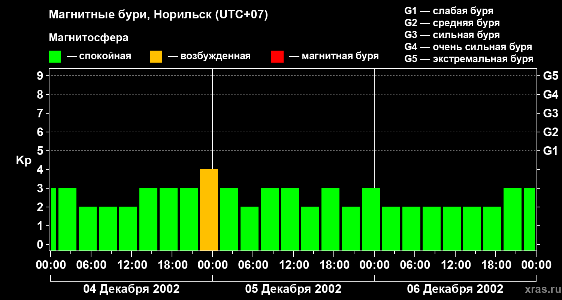Click the title 'Магнитные бури, Норильск (UTC+07)'
562x300 pixels.
coord(158,15)
